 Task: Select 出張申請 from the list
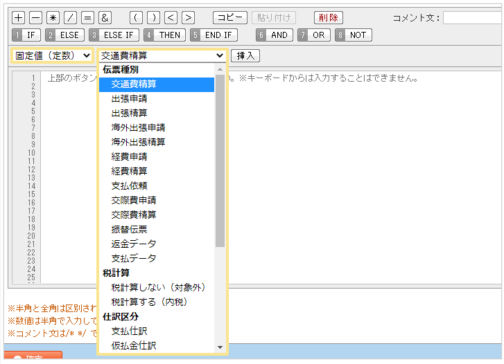click(129, 98)
